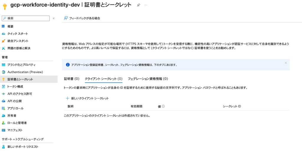The image size is (302, 160).
Task: Click the API のアクセス許可 icon
Action: (x=4, y=94)
